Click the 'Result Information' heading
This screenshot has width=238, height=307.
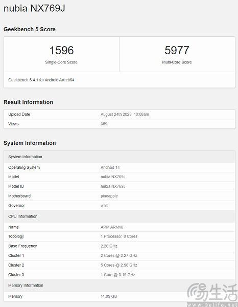pyautogui.click(x=28, y=102)
